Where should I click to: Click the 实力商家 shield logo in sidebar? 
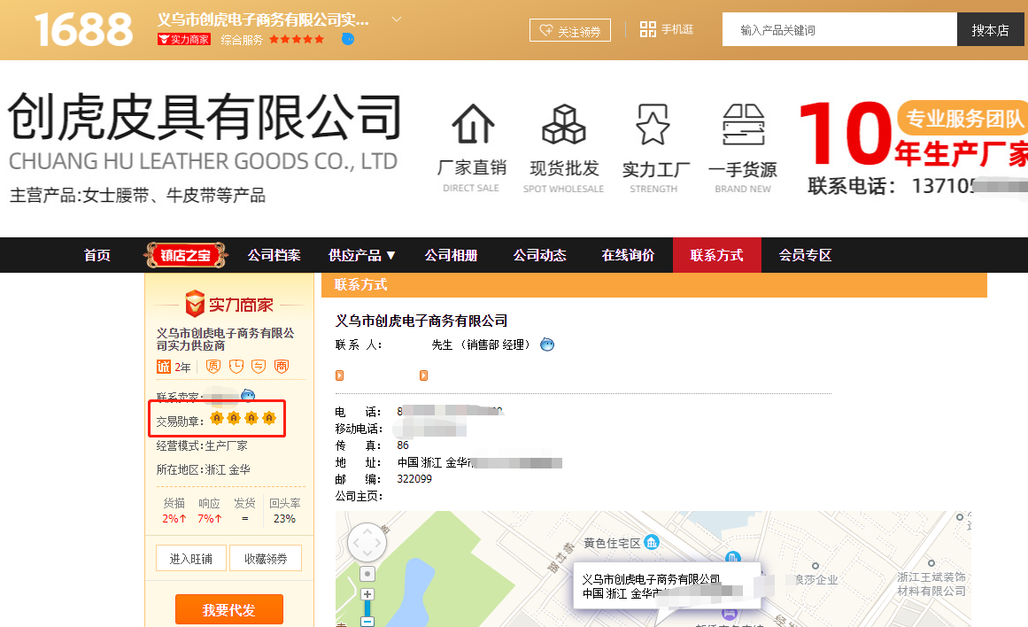pos(195,304)
